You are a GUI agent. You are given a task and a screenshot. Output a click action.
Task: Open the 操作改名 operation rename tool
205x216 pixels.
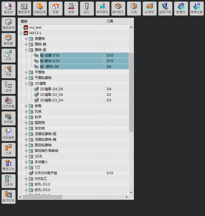8,197
